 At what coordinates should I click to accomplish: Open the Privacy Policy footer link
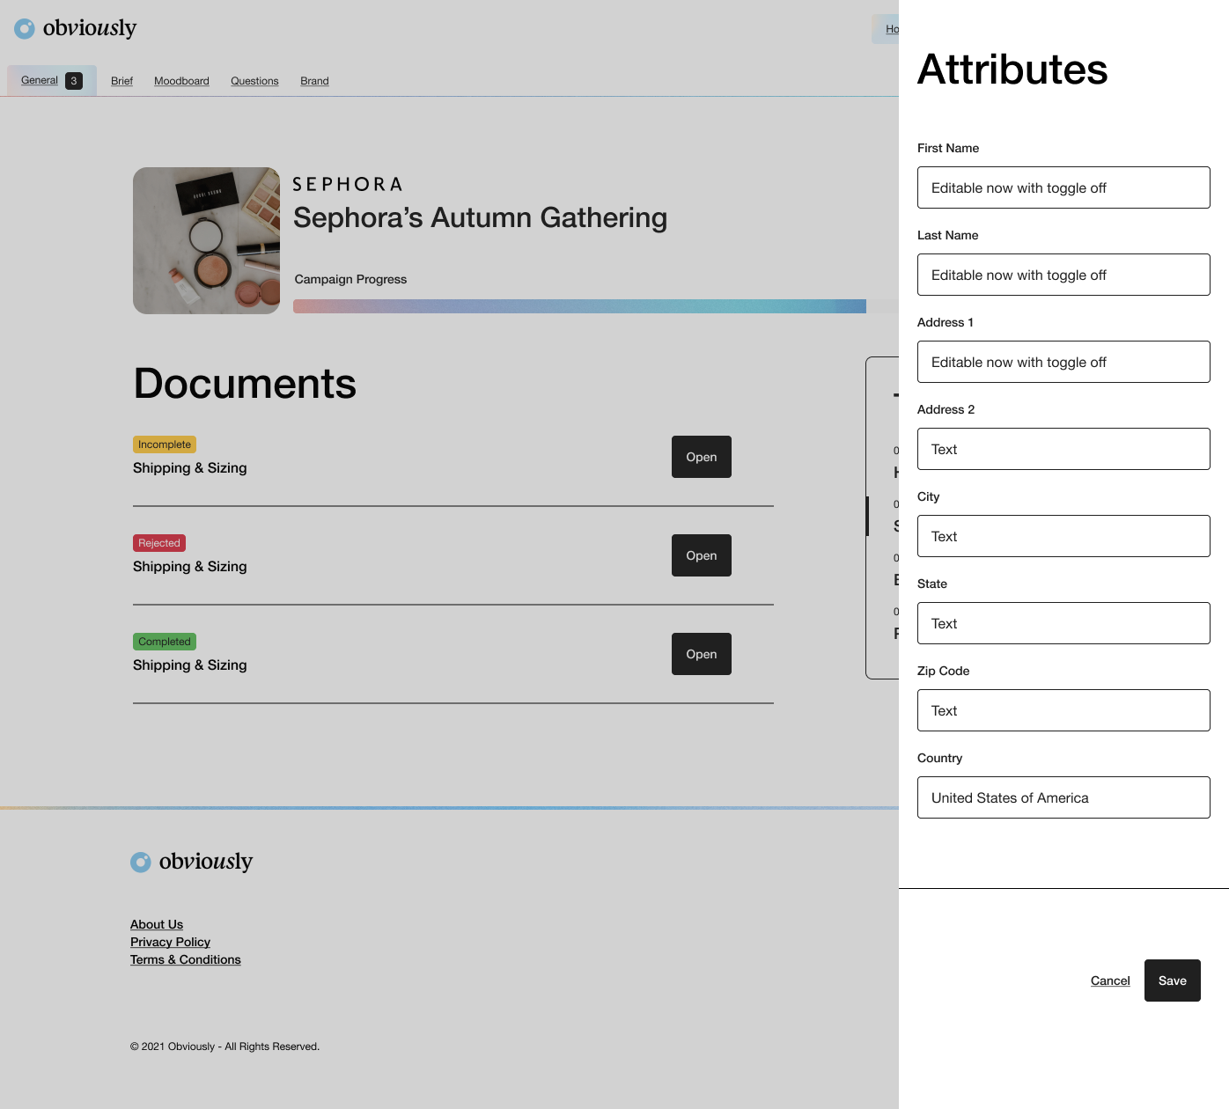[x=170, y=942]
